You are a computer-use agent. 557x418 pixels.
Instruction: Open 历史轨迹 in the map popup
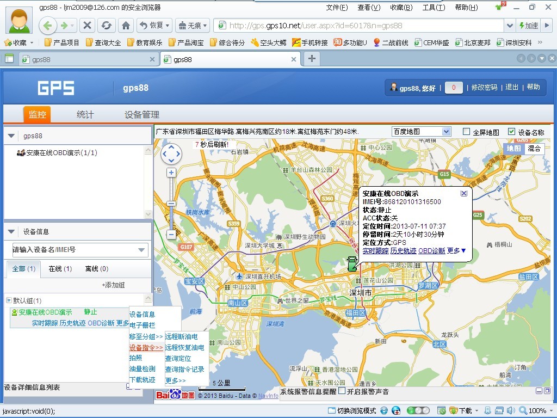(x=403, y=250)
